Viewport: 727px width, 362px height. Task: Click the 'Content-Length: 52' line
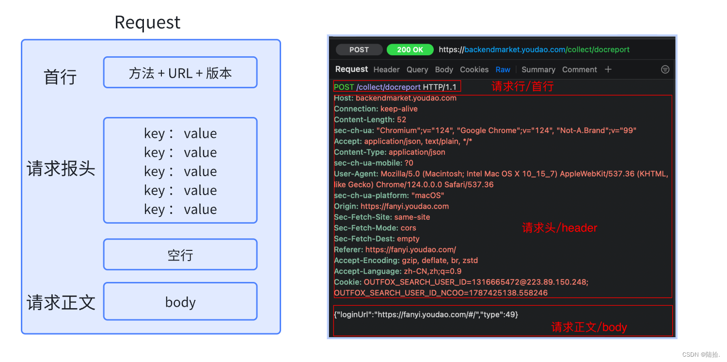click(370, 119)
